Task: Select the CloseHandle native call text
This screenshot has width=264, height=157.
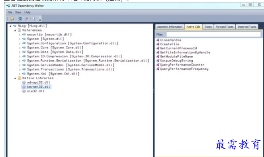Action: [170, 40]
